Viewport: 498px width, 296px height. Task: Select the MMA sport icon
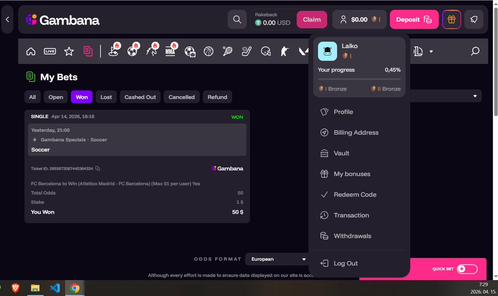click(171, 51)
